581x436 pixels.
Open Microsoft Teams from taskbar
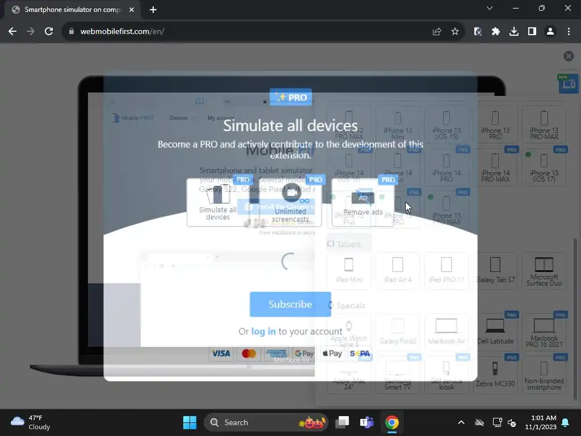pyautogui.click(x=367, y=422)
